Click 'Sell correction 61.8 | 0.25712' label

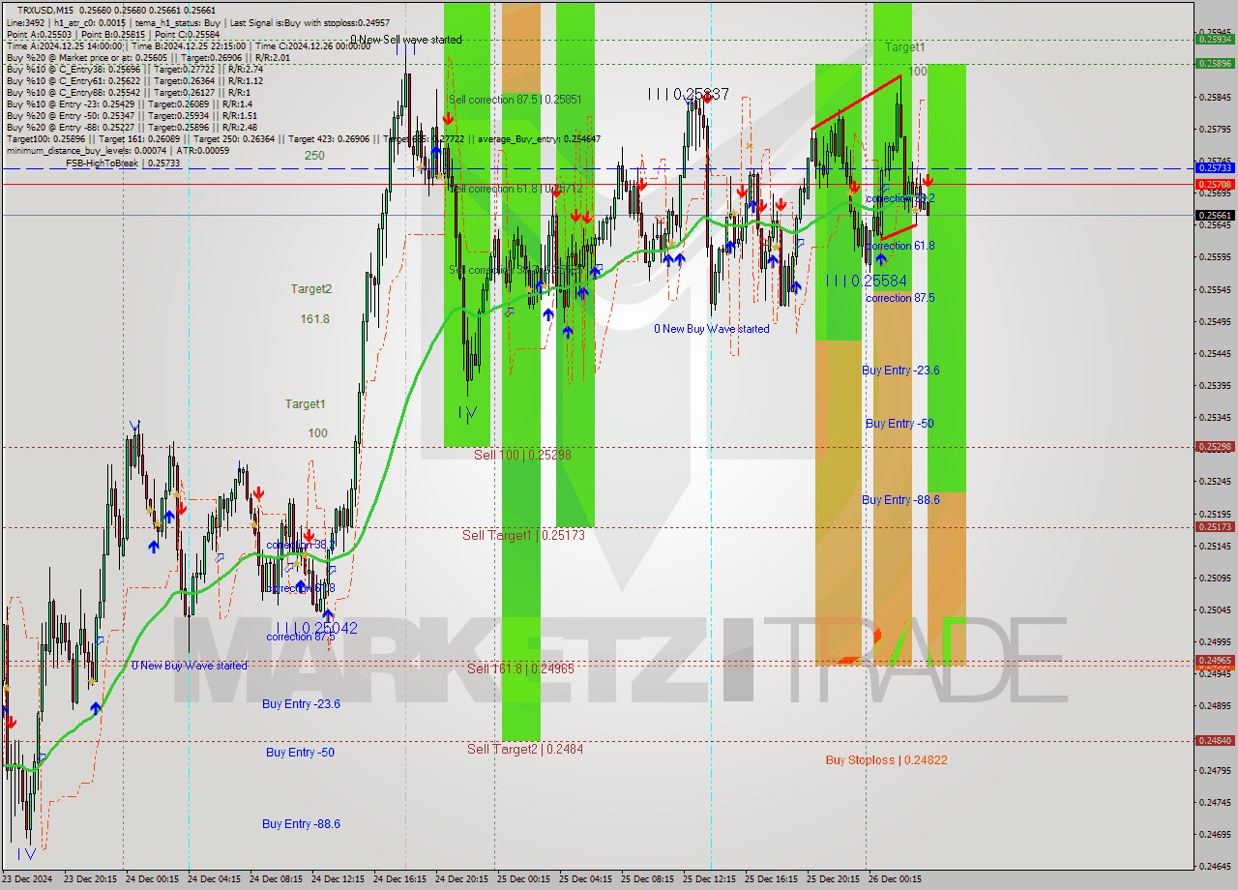pyautogui.click(x=515, y=189)
